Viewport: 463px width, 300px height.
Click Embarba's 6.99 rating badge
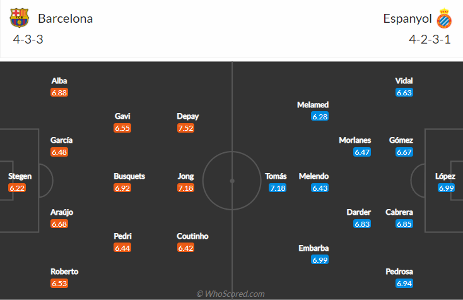(x=320, y=260)
